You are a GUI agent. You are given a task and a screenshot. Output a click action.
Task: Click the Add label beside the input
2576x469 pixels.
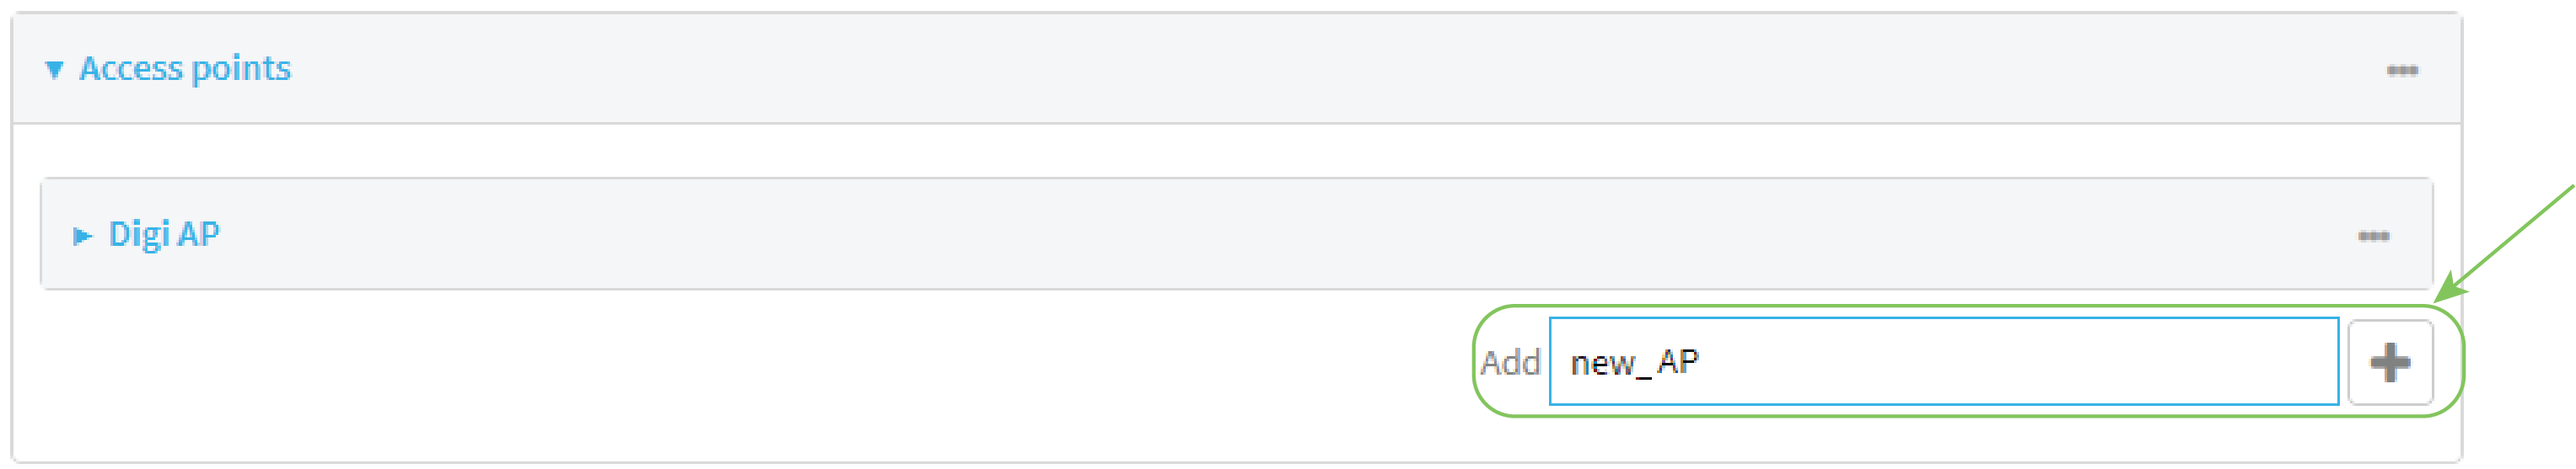[x=1509, y=362]
